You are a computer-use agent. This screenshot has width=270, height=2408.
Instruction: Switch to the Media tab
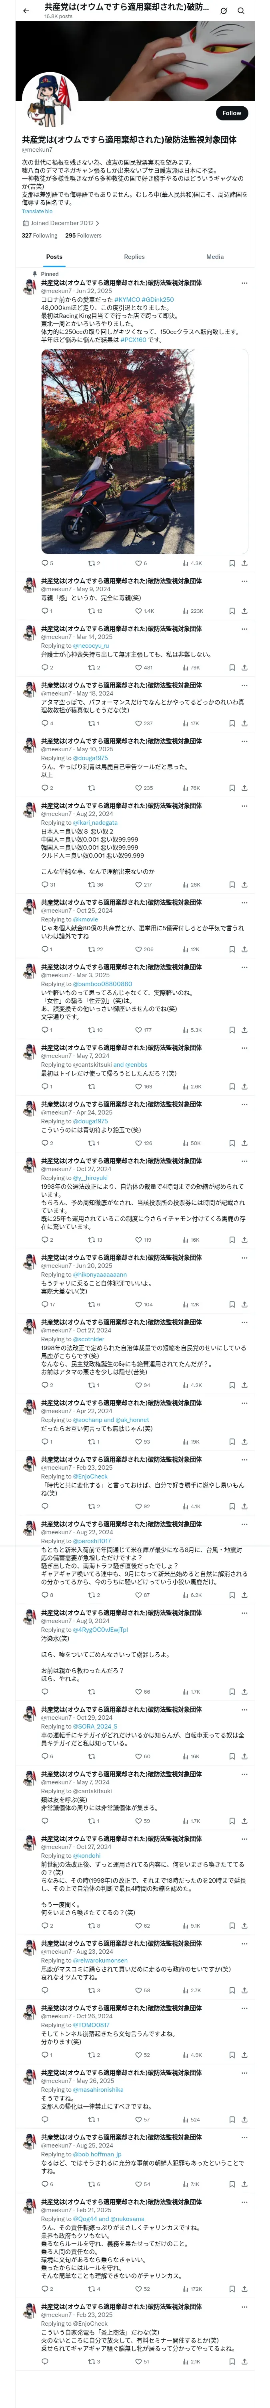215,256
